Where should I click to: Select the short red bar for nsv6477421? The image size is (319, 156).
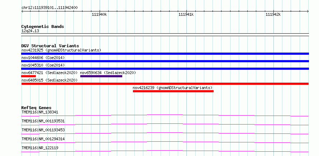[28, 76]
